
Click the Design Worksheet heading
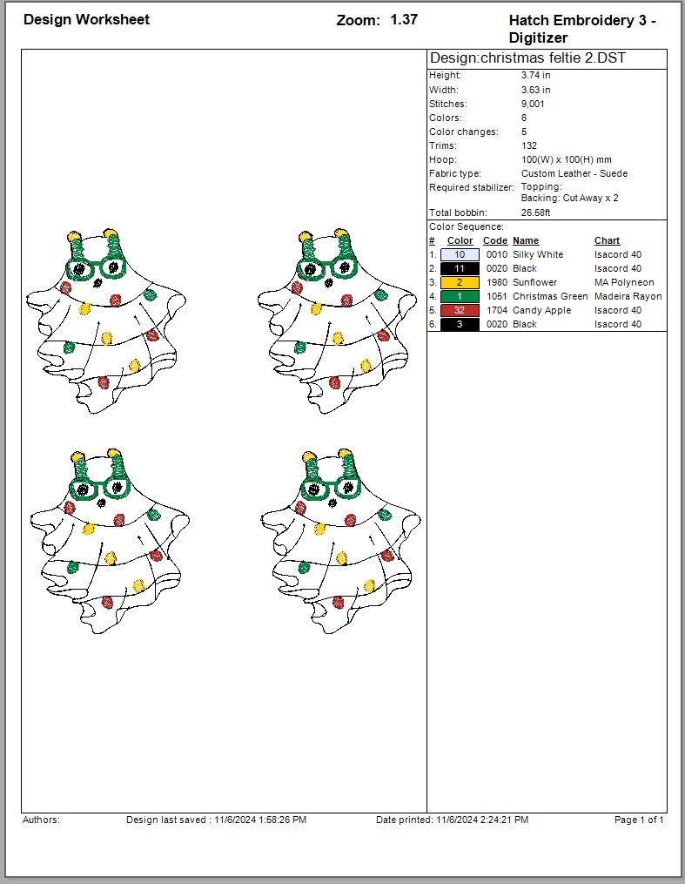click(86, 20)
